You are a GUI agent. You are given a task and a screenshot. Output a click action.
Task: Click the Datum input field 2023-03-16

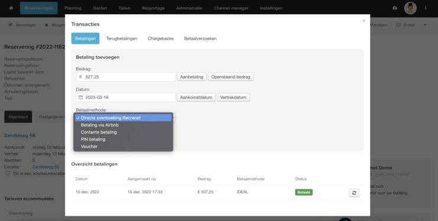click(125, 97)
